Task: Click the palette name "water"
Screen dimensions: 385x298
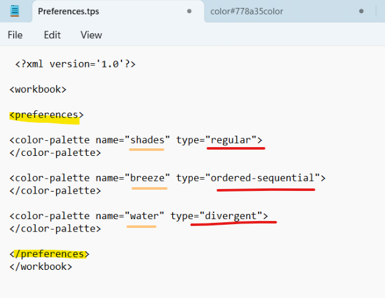Action: [144, 216]
